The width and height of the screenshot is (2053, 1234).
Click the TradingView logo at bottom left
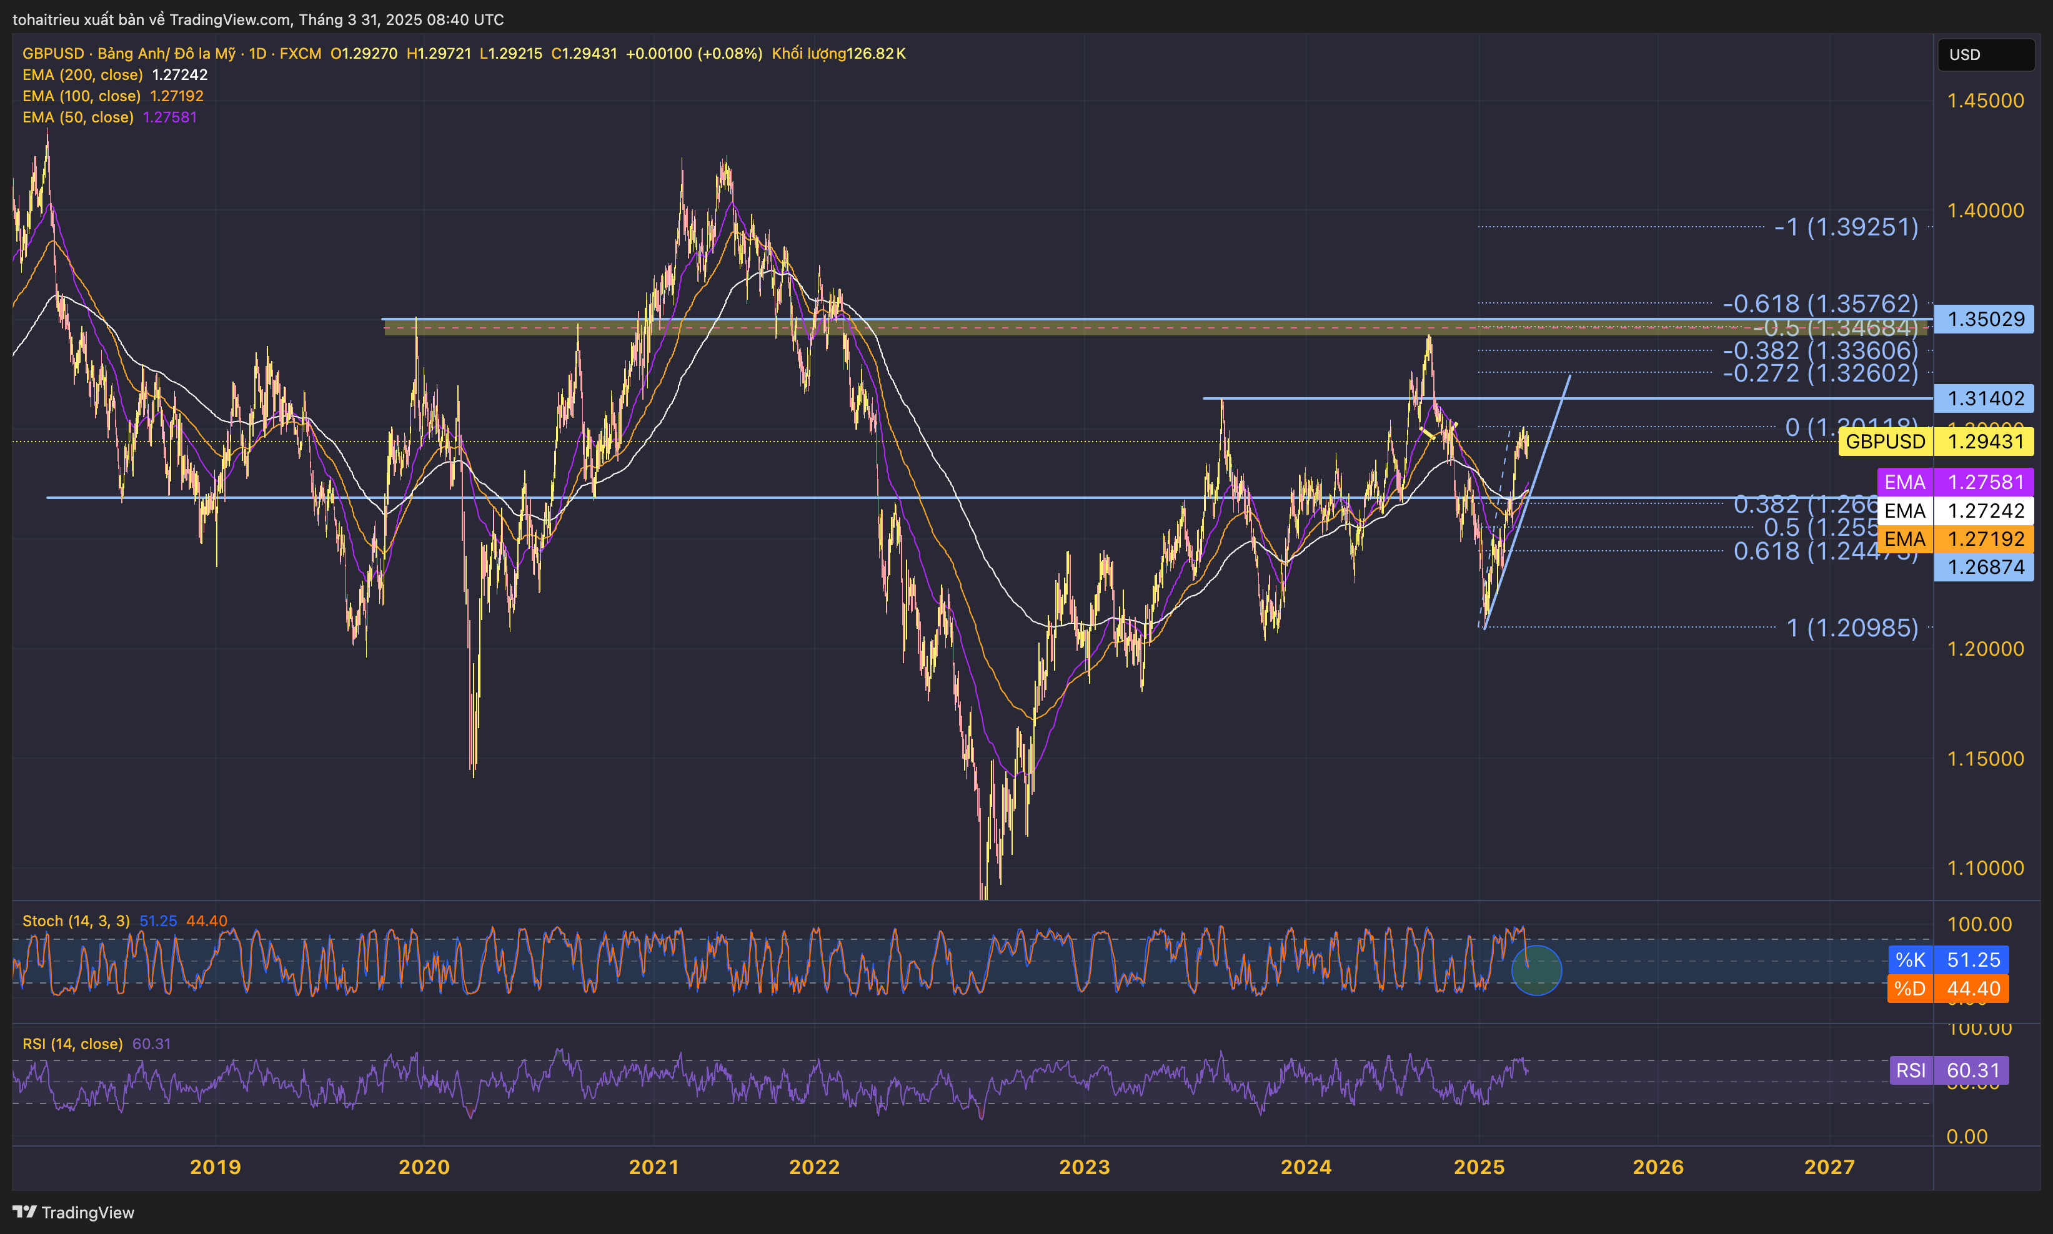pos(73,1212)
